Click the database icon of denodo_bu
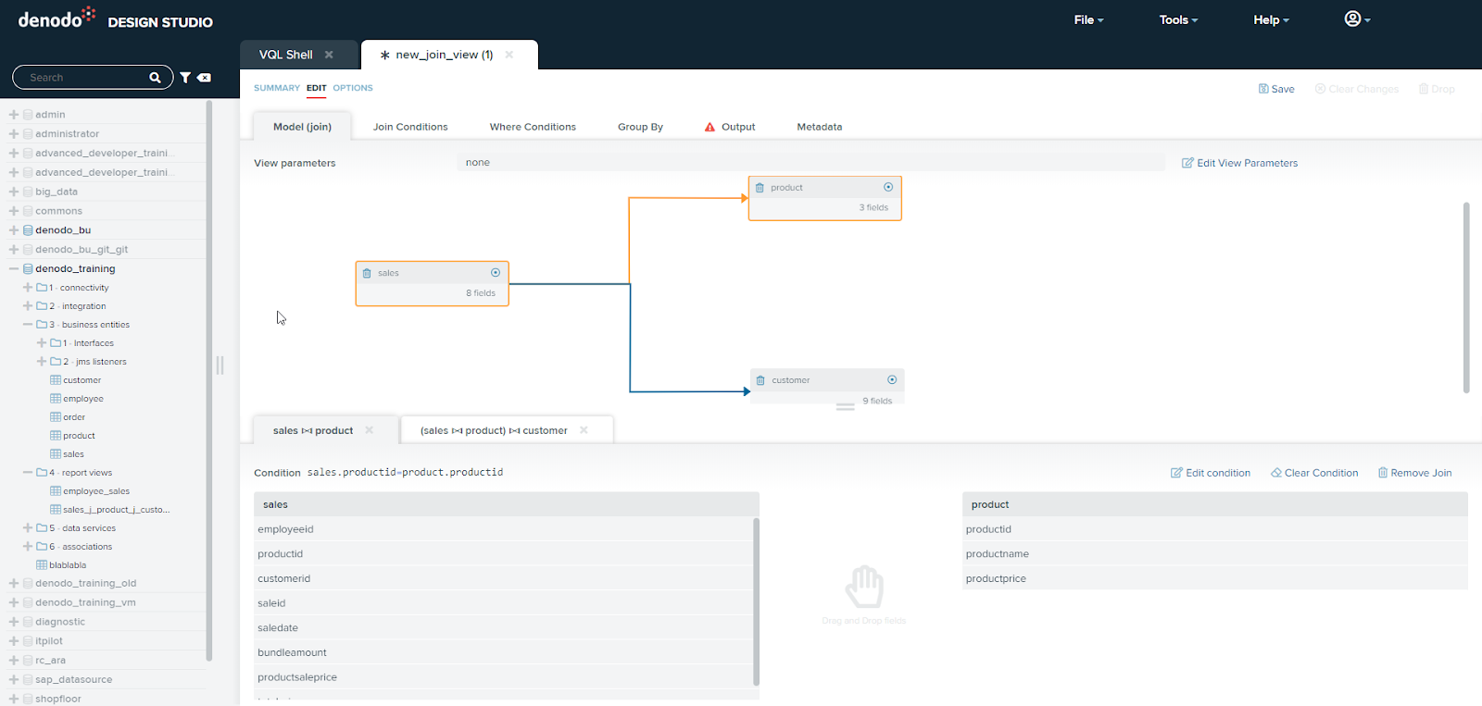This screenshot has width=1482, height=706. pyautogui.click(x=28, y=230)
